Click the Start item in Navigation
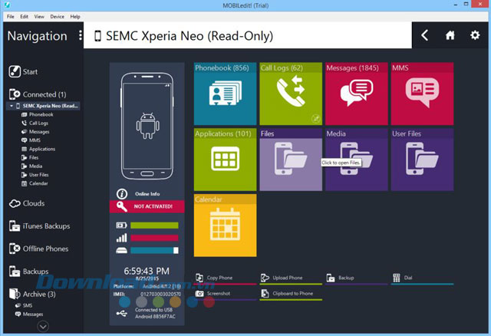The height and width of the screenshot is (336, 491). 23,71
